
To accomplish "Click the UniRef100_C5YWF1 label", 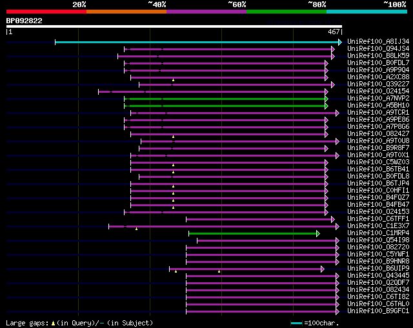I will pyautogui.click(x=378, y=255).
